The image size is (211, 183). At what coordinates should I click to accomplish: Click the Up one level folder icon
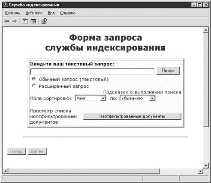25,21
